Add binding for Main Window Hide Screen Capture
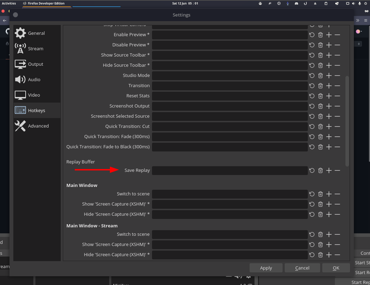Screen dimensions: 370x285 [329, 214]
